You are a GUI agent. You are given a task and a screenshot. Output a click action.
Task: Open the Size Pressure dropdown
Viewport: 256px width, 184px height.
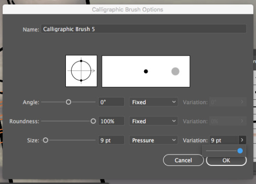[154, 140]
